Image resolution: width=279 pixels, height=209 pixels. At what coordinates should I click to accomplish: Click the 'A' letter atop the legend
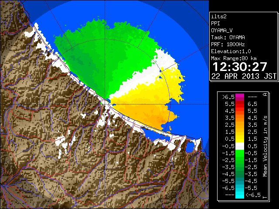point(265,94)
